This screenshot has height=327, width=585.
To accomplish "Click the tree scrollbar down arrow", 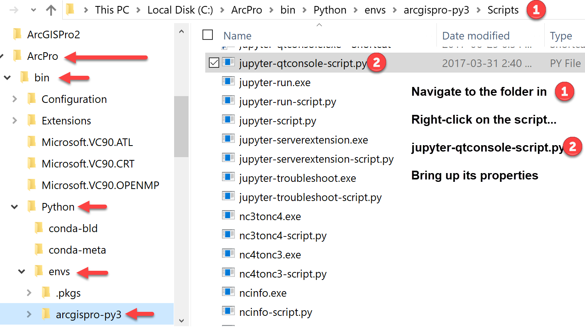I will pos(181,320).
